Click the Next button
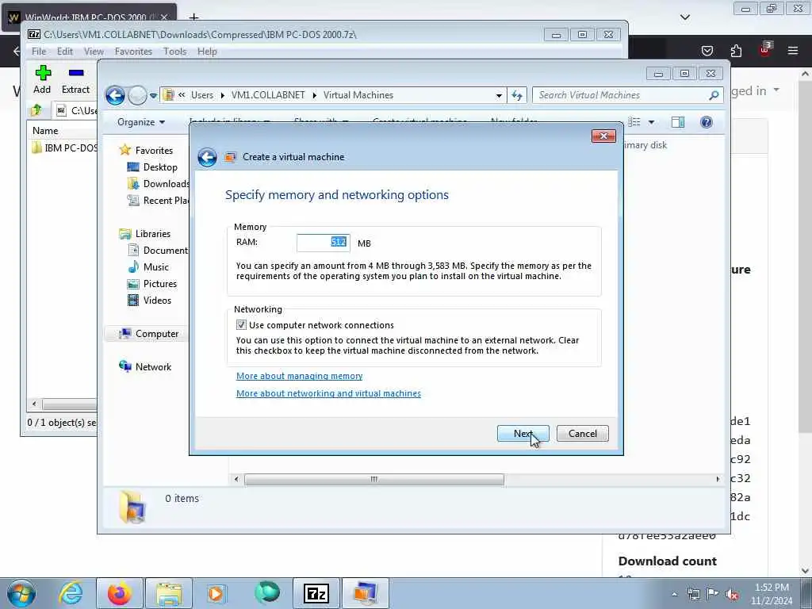 523,434
